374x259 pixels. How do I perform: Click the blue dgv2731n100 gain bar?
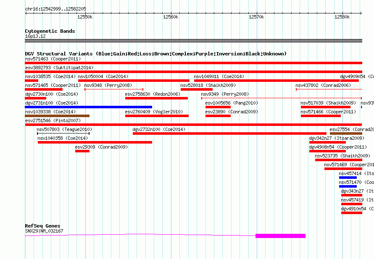89,107
